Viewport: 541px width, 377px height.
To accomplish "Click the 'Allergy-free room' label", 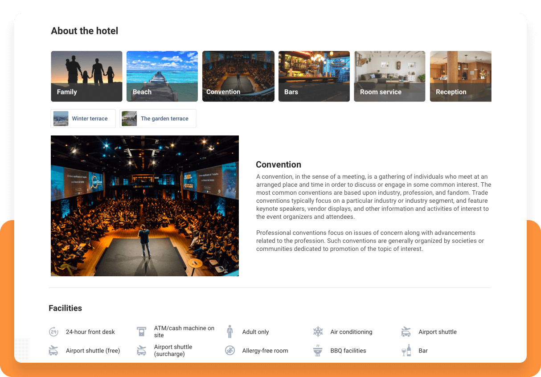I will click(265, 351).
